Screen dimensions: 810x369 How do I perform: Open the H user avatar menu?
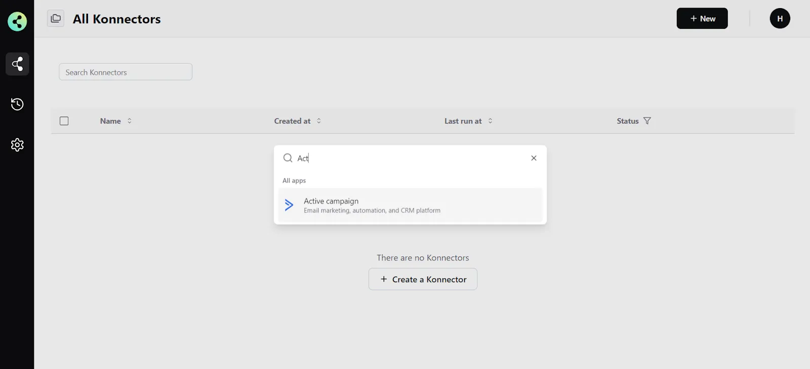point(780,18)
